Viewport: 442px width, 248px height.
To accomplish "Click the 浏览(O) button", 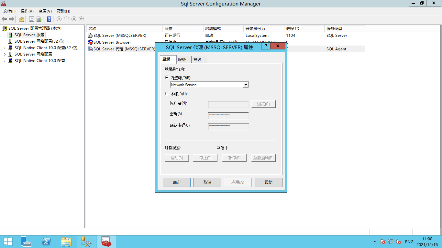I will click(263, 104).
